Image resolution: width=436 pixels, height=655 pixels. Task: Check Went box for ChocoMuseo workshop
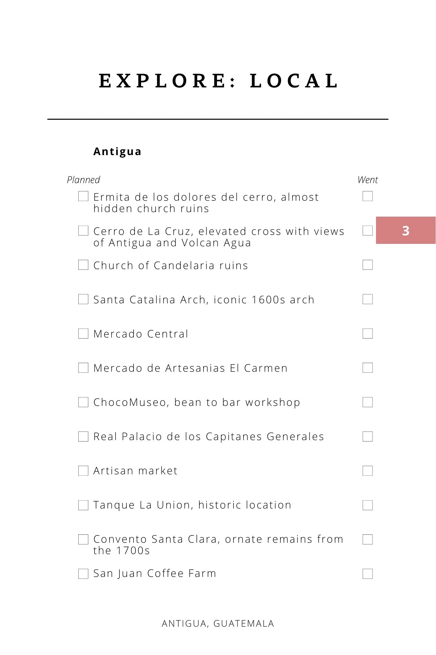tap(368, 402)
